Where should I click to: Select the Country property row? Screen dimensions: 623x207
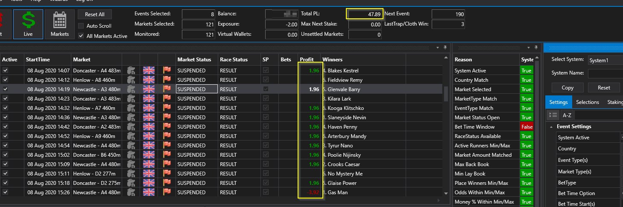point(589,149)
